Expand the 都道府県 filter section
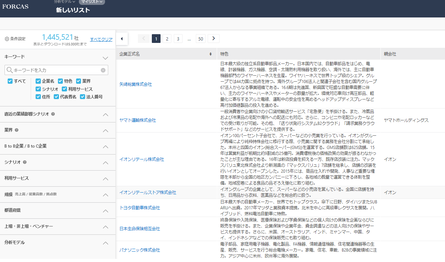This screenshot has width=445, height=262. pos(105,210)
